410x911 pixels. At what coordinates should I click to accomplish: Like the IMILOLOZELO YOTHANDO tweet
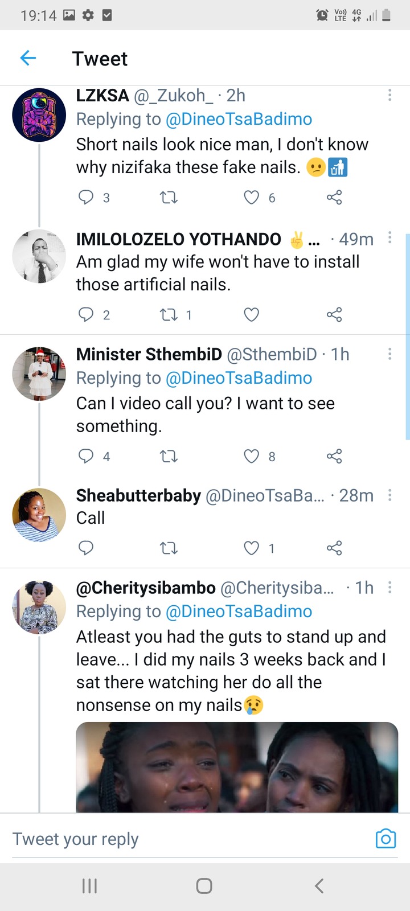[x=251, y=314]
